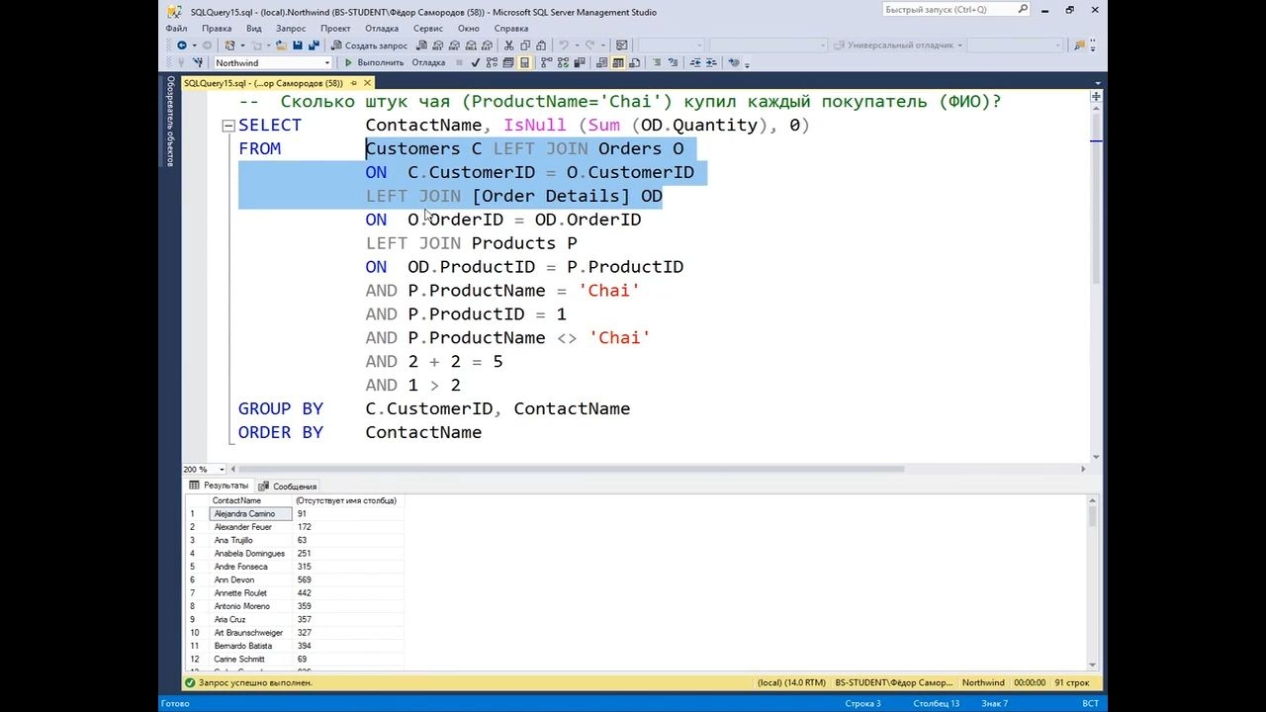The width and height of the screenshot is (1266, 712).
Task: Click the Navigate Backward arrow icon
Action: (181, 45)
